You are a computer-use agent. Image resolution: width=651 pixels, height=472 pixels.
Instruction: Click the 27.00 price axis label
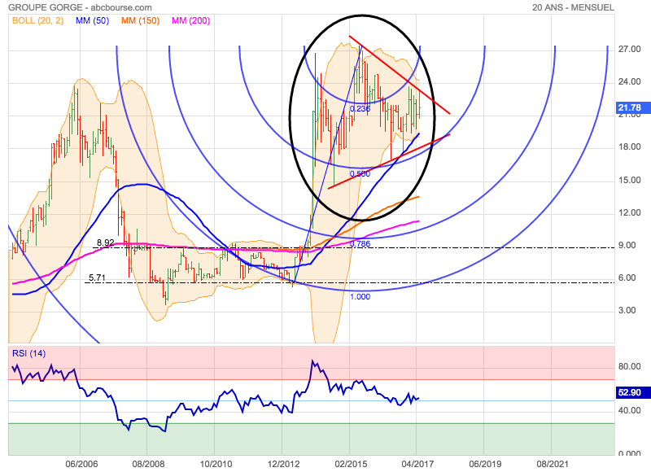[629, 50]
